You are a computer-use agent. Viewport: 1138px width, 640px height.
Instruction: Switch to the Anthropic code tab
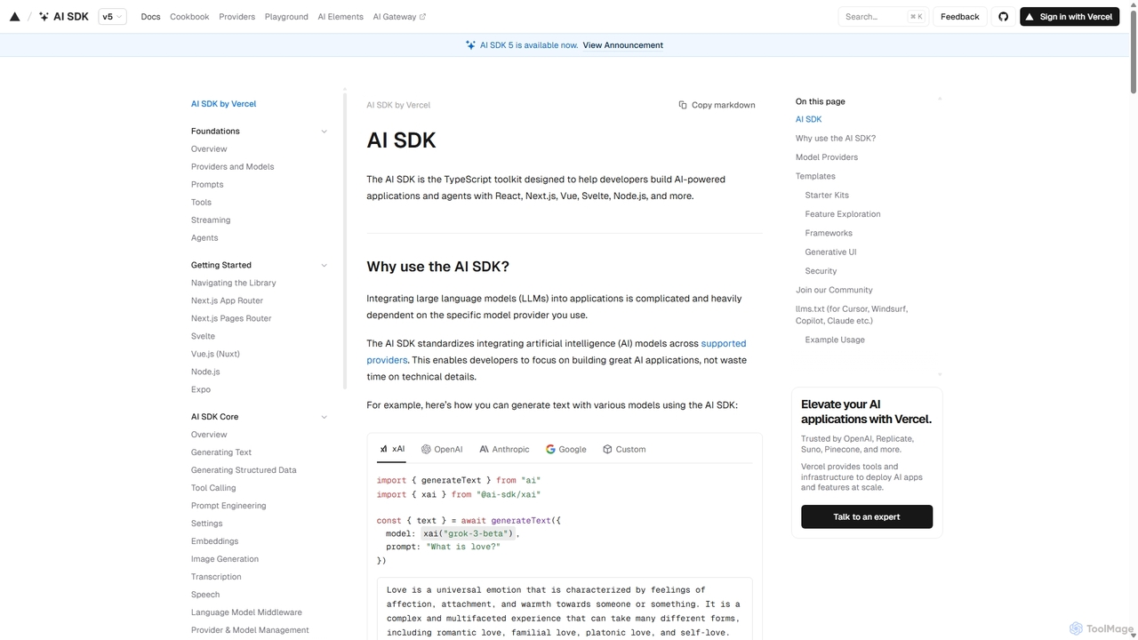pos(504,450)
